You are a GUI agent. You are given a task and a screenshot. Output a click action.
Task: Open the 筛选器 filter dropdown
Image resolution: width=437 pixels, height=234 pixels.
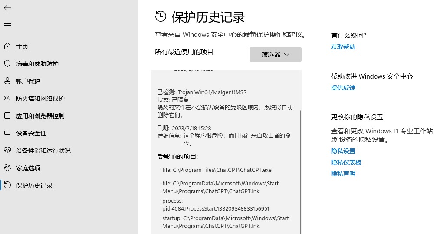276,54
